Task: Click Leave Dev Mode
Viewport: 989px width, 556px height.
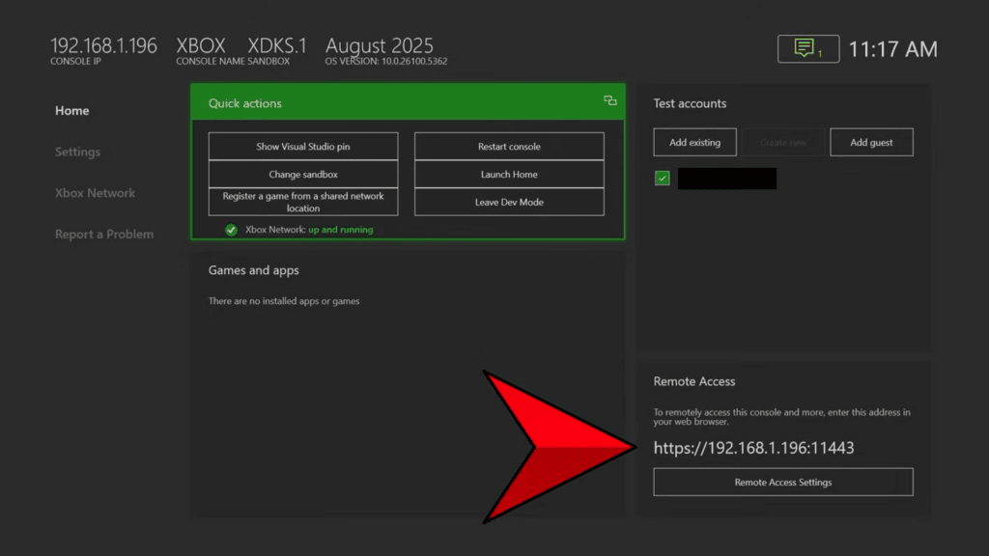Action: click(508, 202)
